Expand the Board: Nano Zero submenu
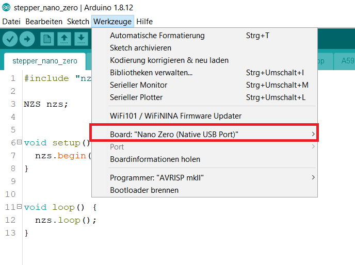Screen dimensions: 355x265 (x=204, y=135)
